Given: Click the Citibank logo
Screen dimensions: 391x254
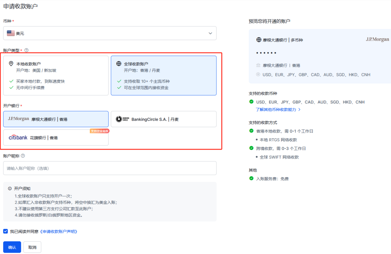Looking at the screenshot, I should (x=18, y=138).
